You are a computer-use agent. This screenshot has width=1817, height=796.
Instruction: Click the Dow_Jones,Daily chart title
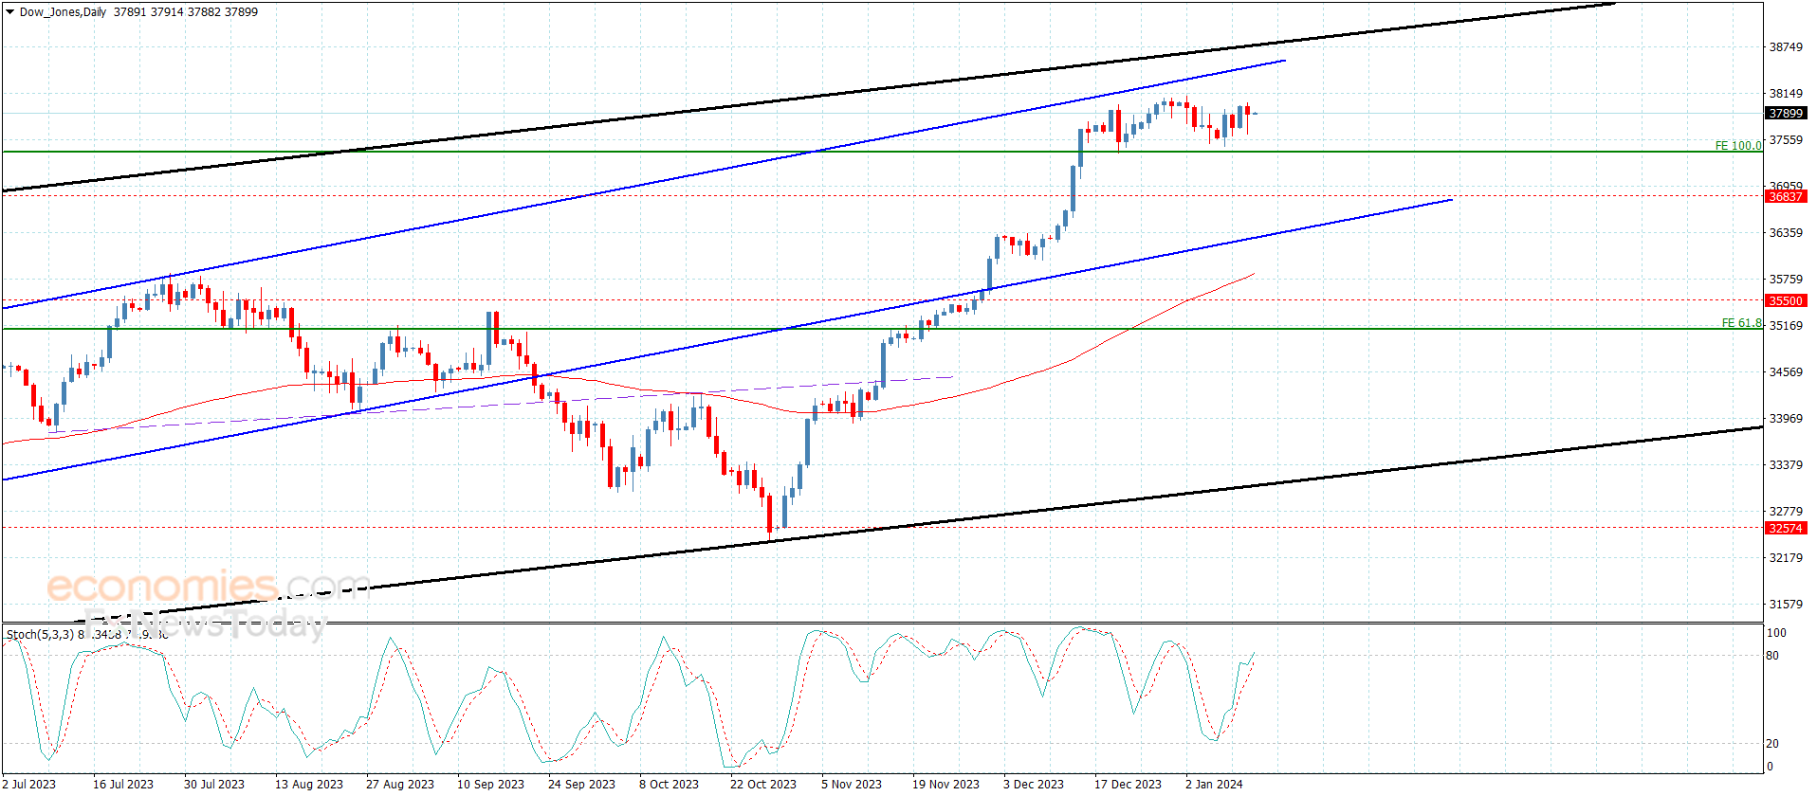(x=63, y=12)
